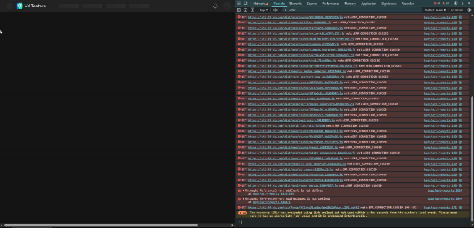Open the bugtracker.js URL link
The width and height of the screenshot is (474, 228).
pos(291,120)
